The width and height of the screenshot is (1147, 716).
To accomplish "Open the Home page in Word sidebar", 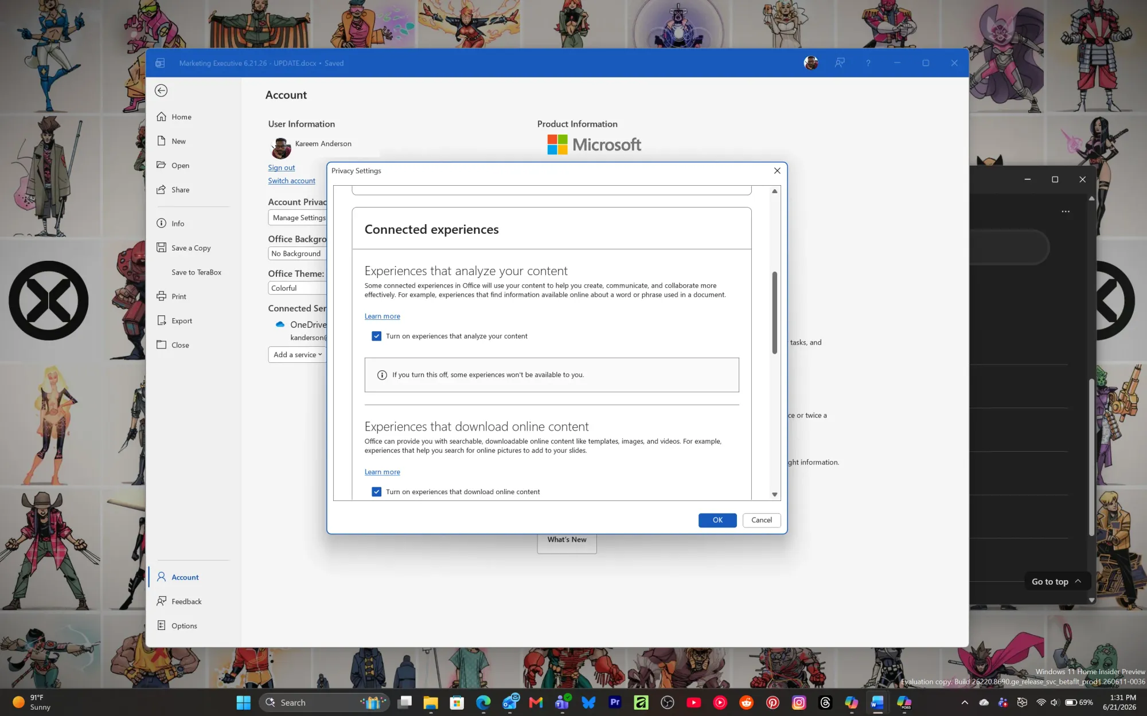I will pyautogui.click(x=181, y=117).
